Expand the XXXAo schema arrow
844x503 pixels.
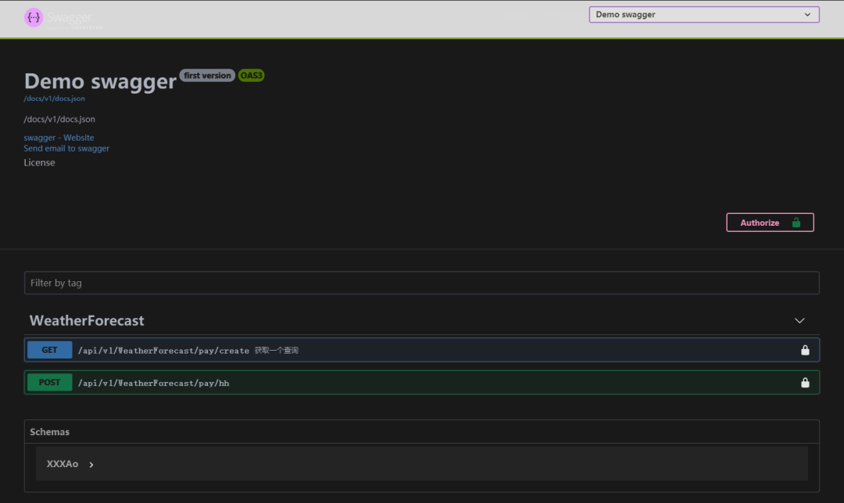[x=91, y=464]
